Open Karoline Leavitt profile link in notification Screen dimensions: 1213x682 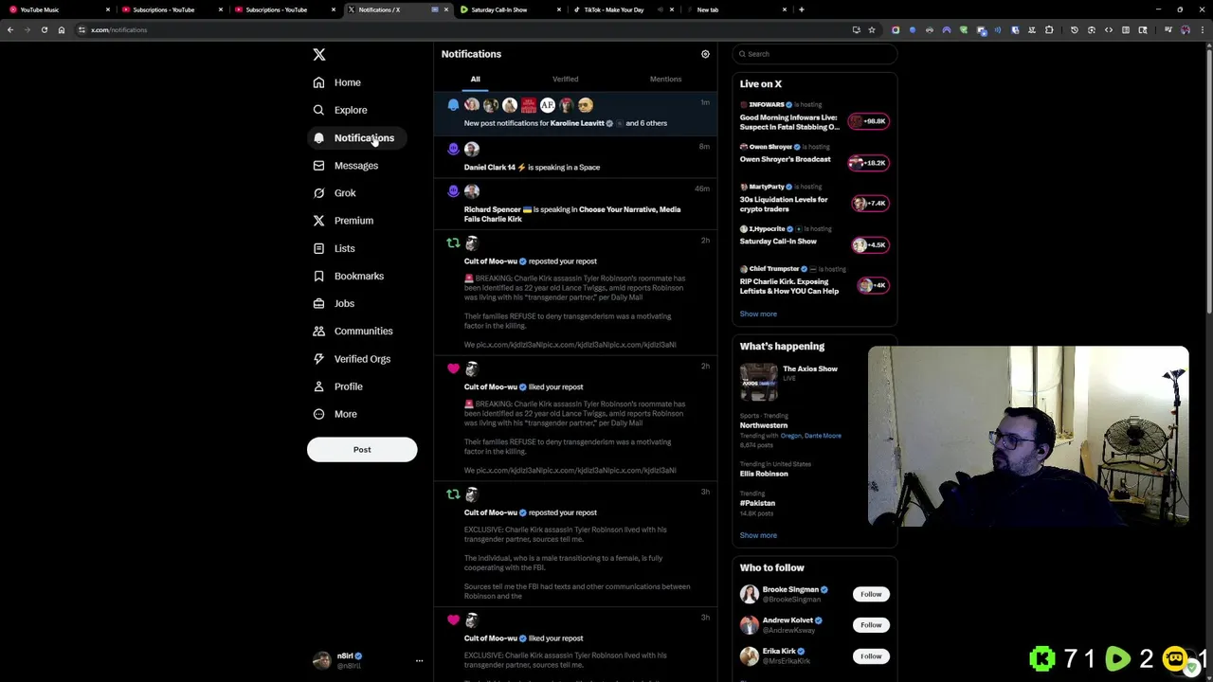[x=577, y=123]
